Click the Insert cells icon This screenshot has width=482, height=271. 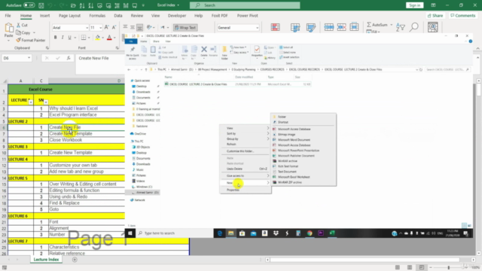[328, 27]
